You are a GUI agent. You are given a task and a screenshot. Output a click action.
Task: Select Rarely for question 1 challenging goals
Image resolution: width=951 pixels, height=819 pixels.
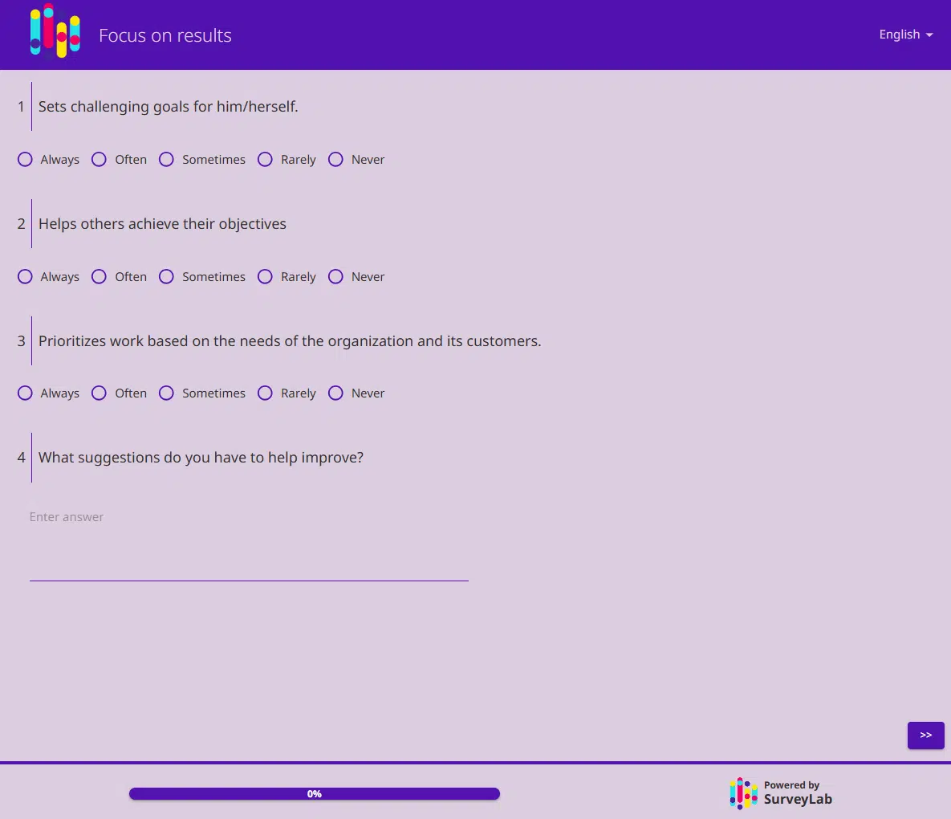pos(265,160)
